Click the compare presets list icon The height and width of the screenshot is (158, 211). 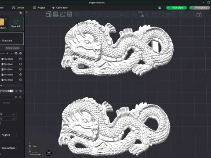click(x=16, y=91)
